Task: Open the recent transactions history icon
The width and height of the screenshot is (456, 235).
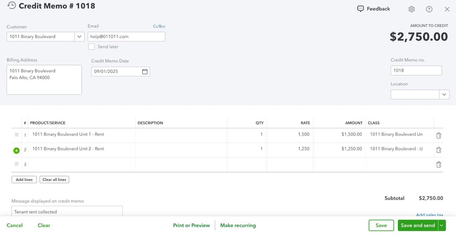Action: (x=12, y=6)
